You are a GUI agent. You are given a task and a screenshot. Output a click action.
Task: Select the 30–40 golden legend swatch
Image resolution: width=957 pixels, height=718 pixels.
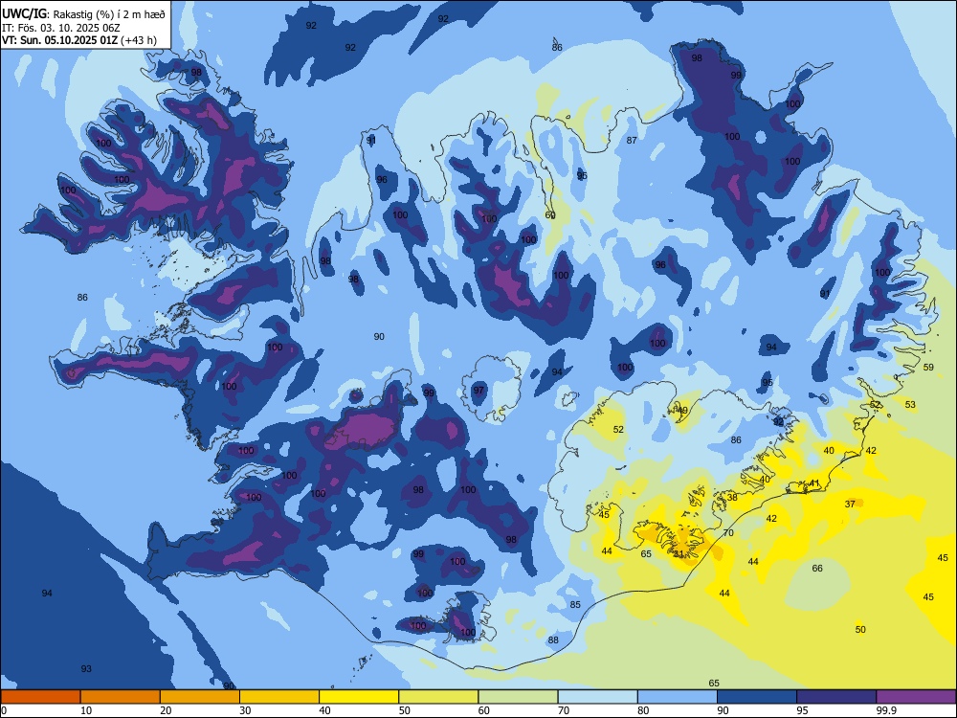[279, 697]
